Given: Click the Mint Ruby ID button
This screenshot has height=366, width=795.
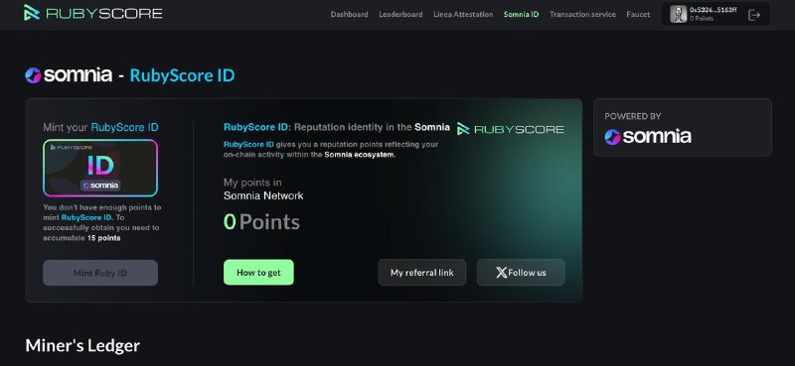Looking at the screenshot, I should pyautogui.click(x=100, y=273).
